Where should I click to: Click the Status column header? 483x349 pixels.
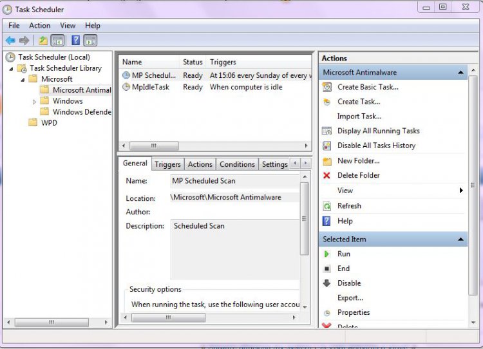193,62
